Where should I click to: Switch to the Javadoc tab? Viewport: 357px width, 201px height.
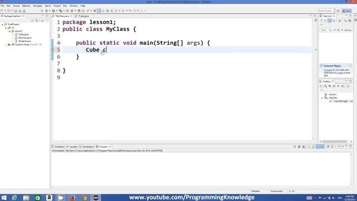72,146
